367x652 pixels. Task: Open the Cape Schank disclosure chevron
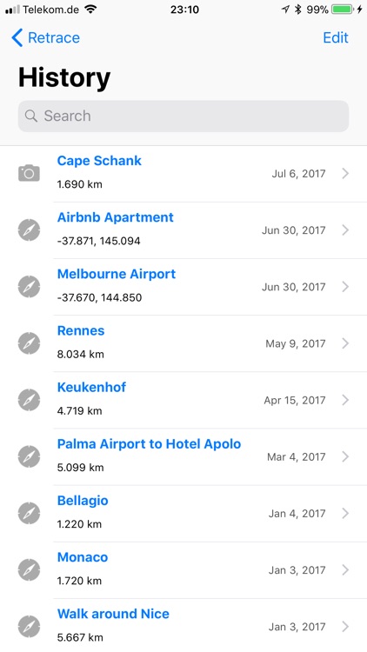click(x=345, y=173)
